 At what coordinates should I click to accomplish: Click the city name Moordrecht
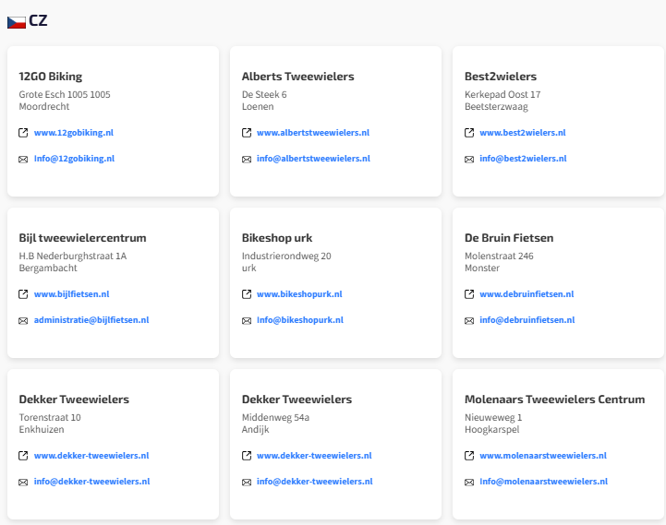pos(44,106)
